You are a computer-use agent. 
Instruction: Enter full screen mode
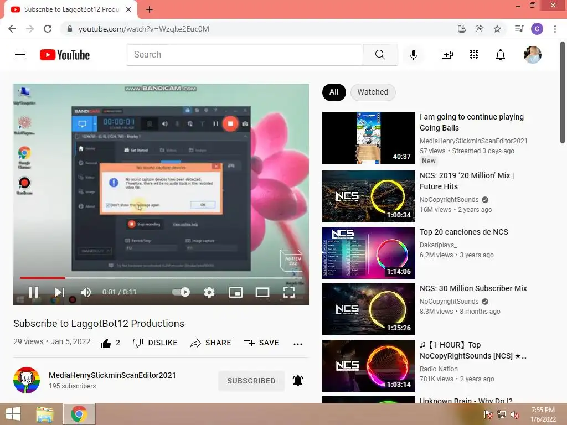click(x=289, y=292)
